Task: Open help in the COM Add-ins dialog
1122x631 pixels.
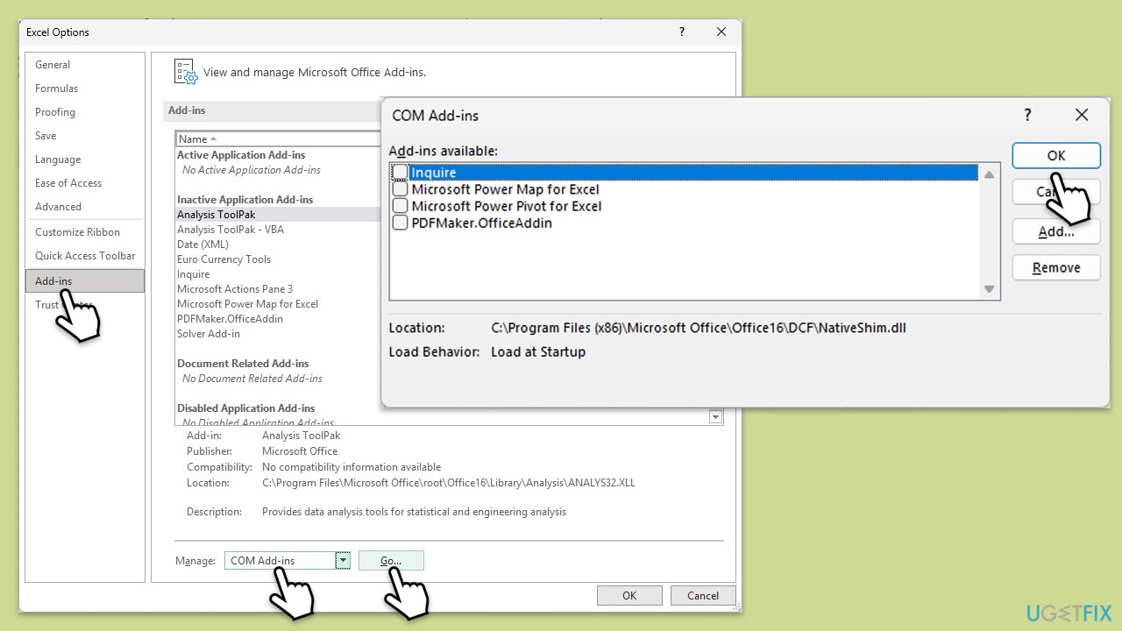Action: pyautogui.click(x=1027, y=115)
